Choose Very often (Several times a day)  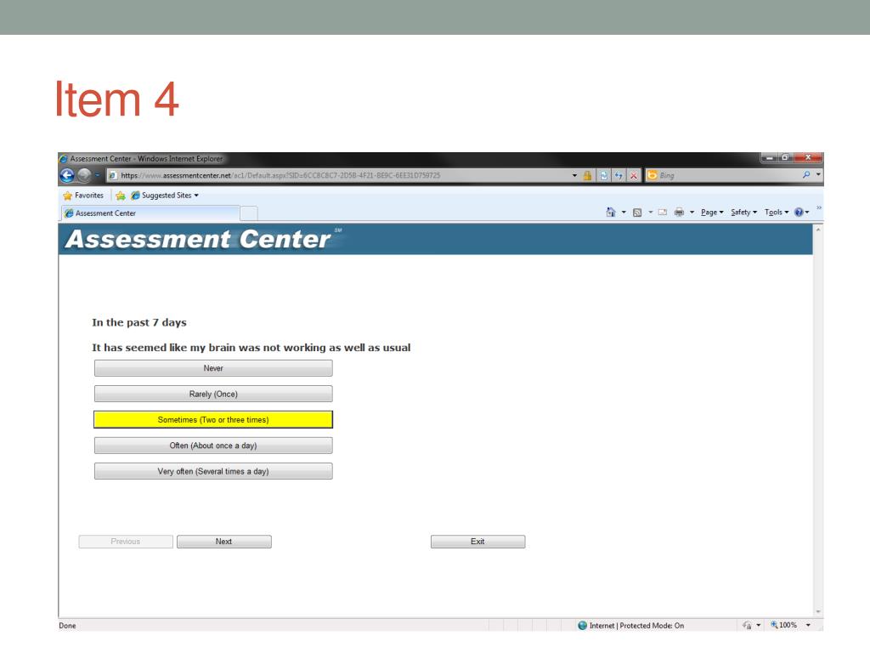[213, 471]
